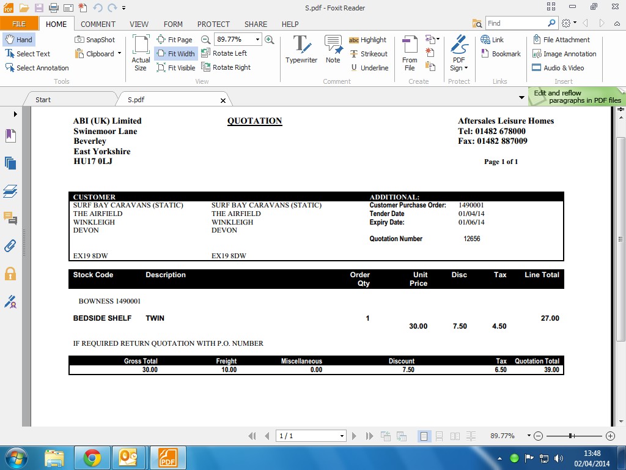Viewport: 626px width, 470px height.
Task: Toggle continuous page view mode in status bar
Action: 439,436
